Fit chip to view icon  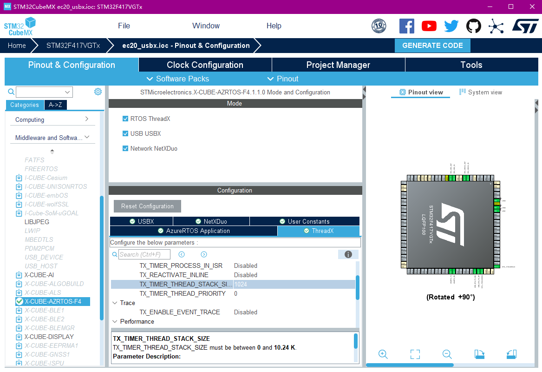click(415, 354)
